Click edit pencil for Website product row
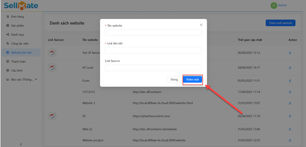This screenshot has width=306, height=147. coord(290,140)
